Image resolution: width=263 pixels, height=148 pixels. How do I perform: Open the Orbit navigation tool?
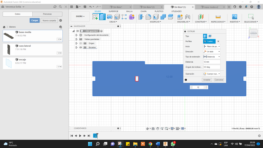tap(148, 128)
